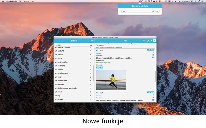Add the biegać entry with '+ do testu'

tap(151, 50)
